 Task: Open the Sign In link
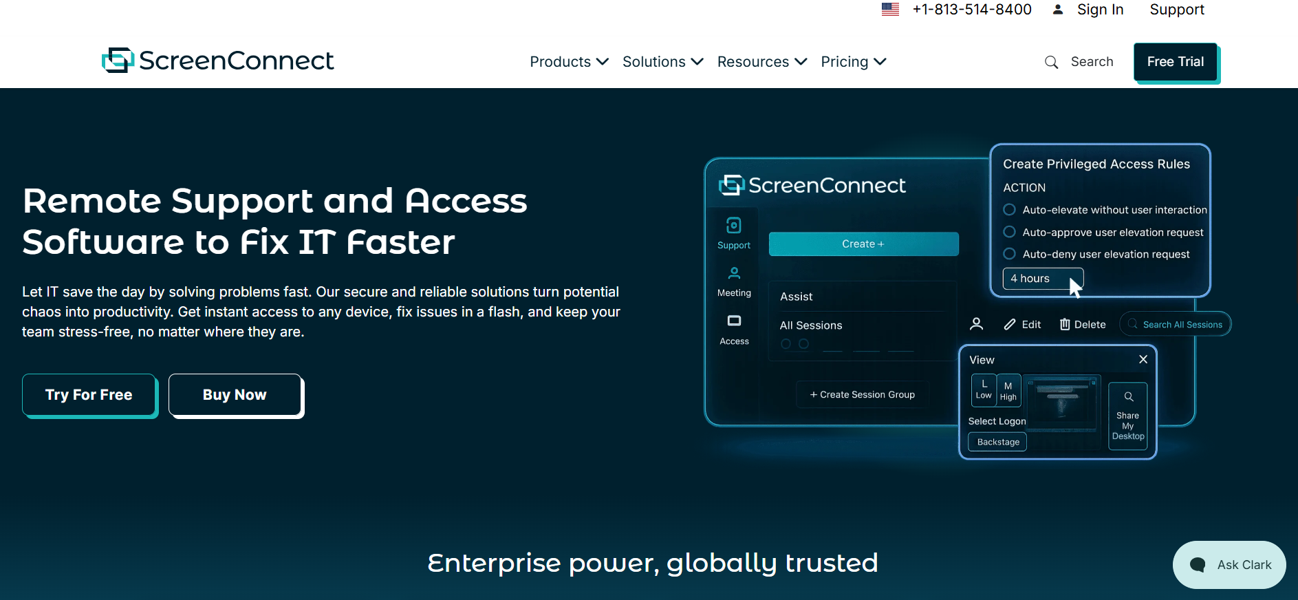pos(1100,10)
